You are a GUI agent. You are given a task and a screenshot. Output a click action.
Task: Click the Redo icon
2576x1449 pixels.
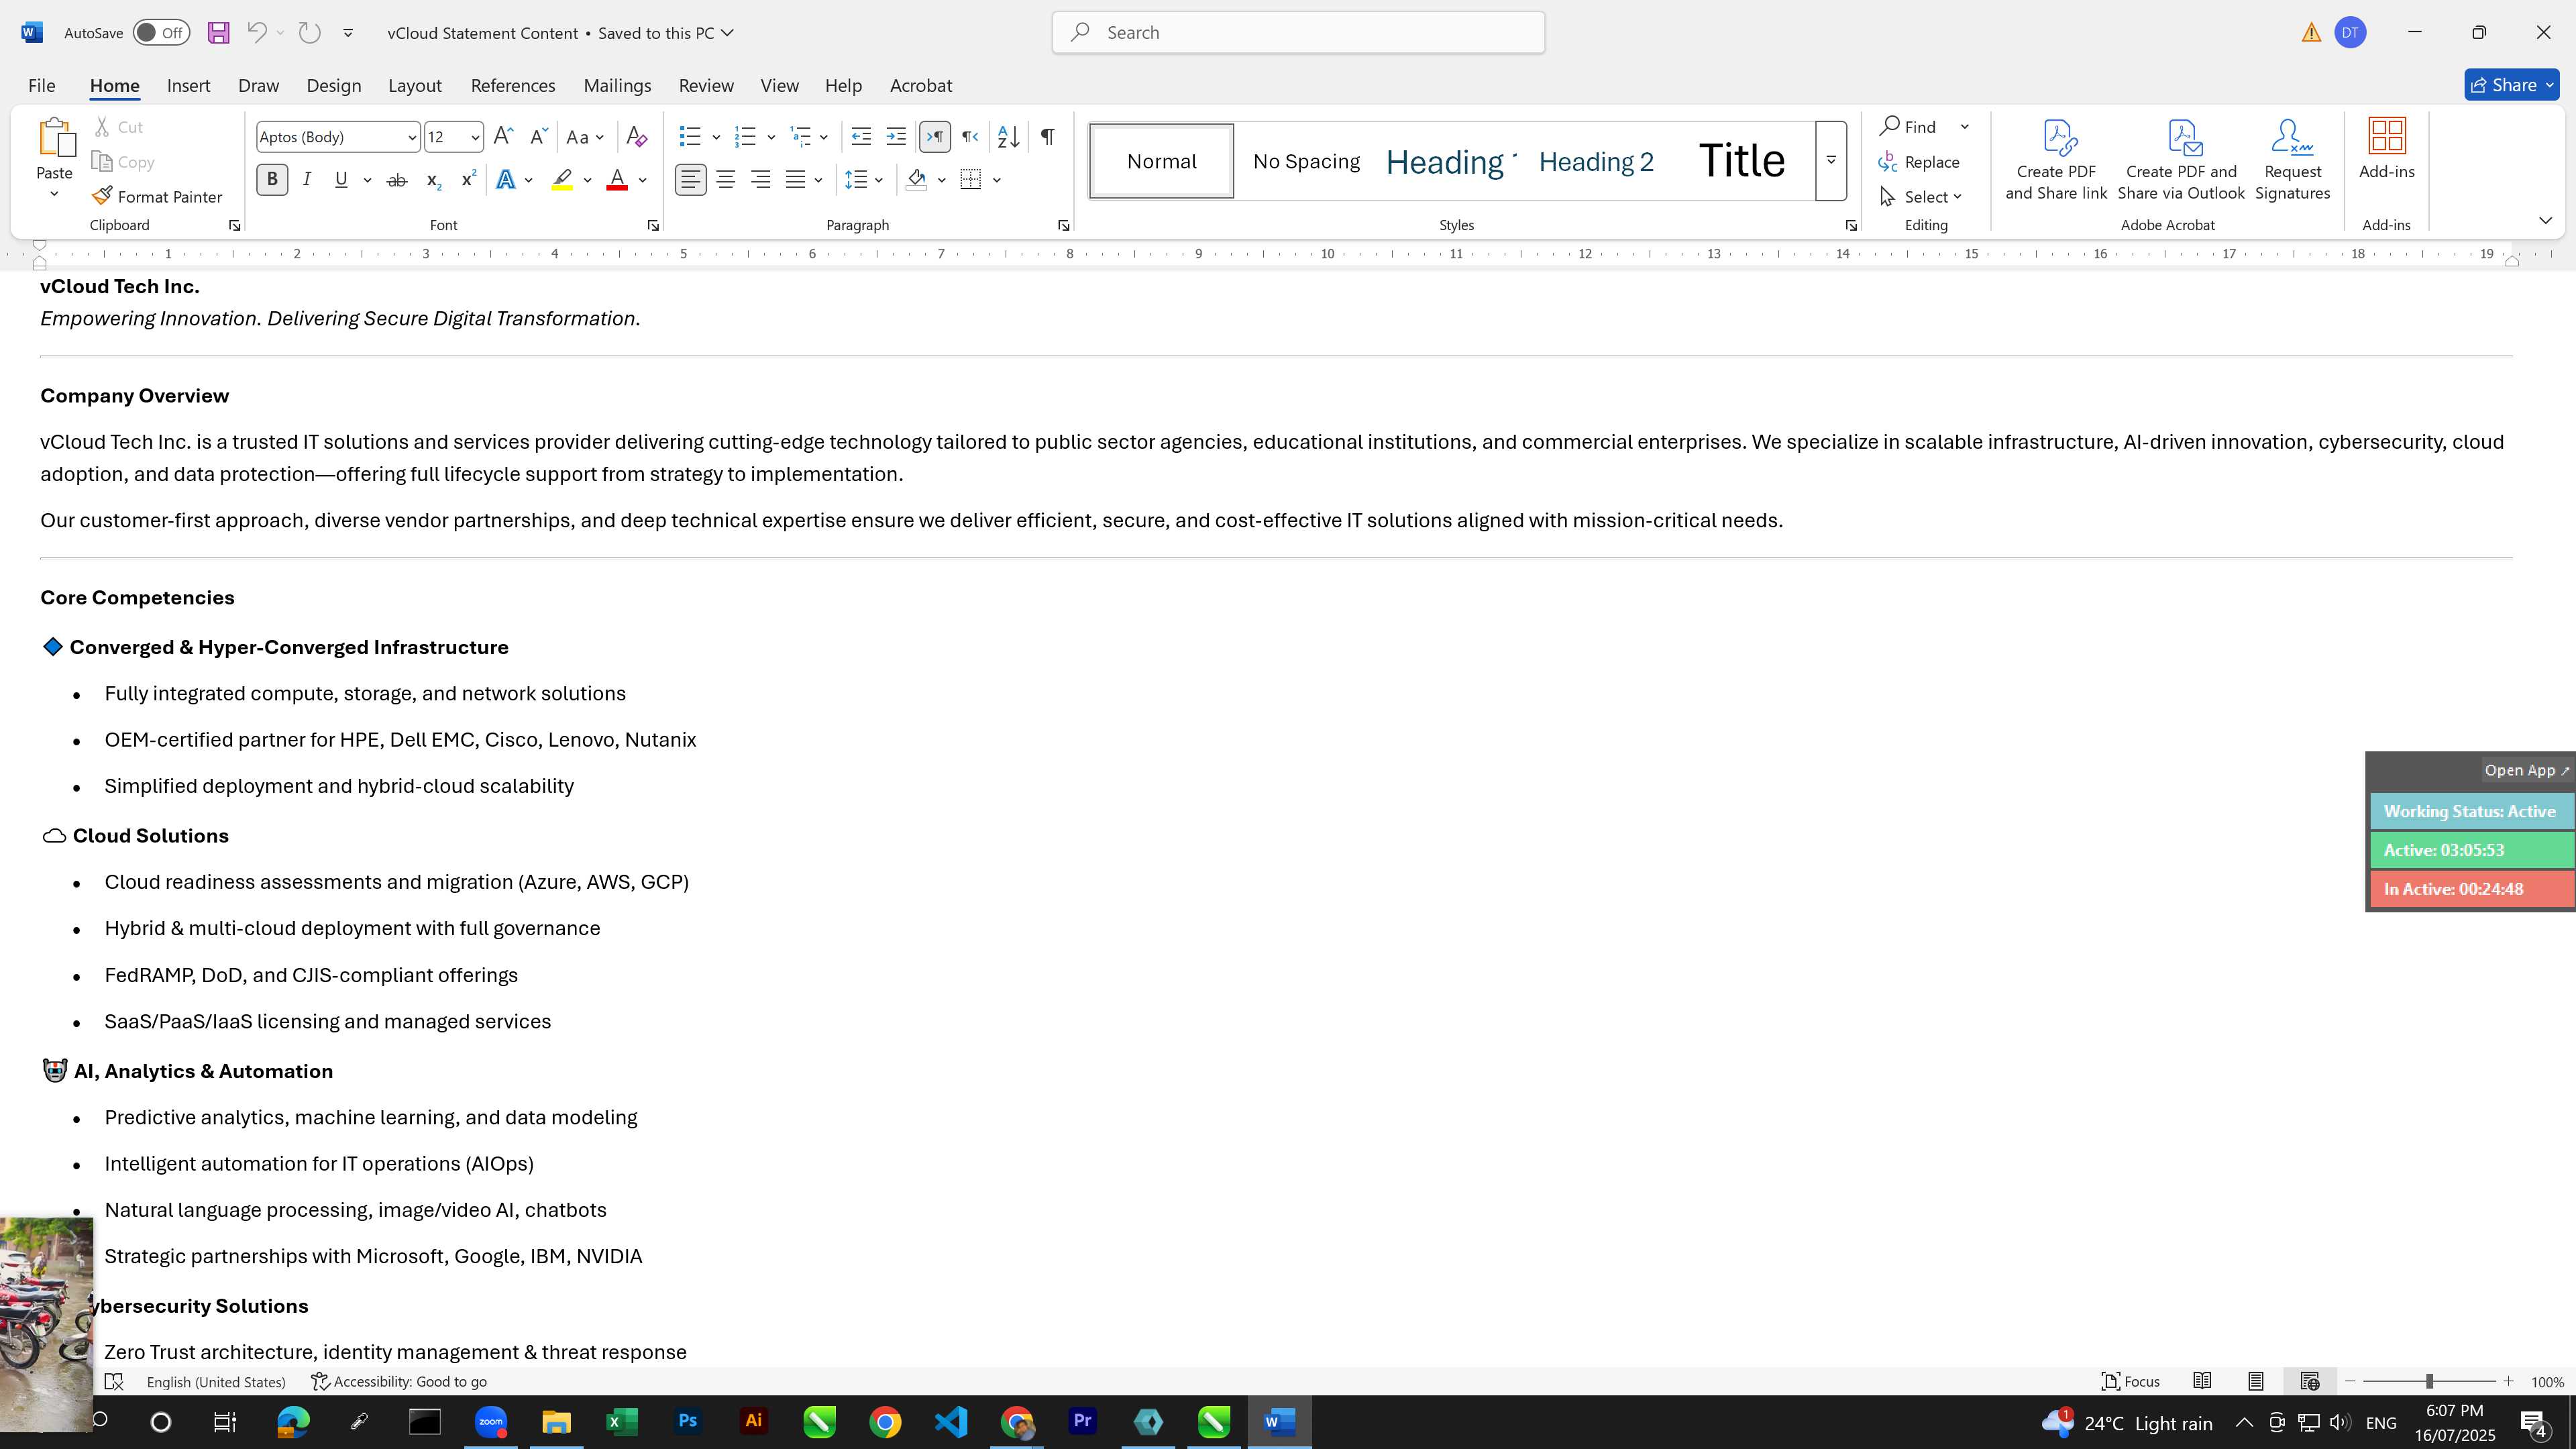(x=310, y=33)
